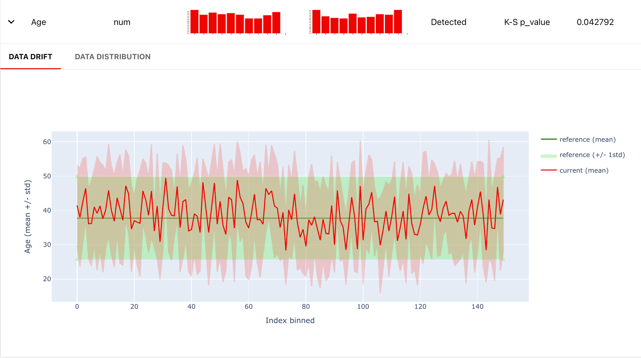
Task: Select the num feature type text
Action: (122, 22)
